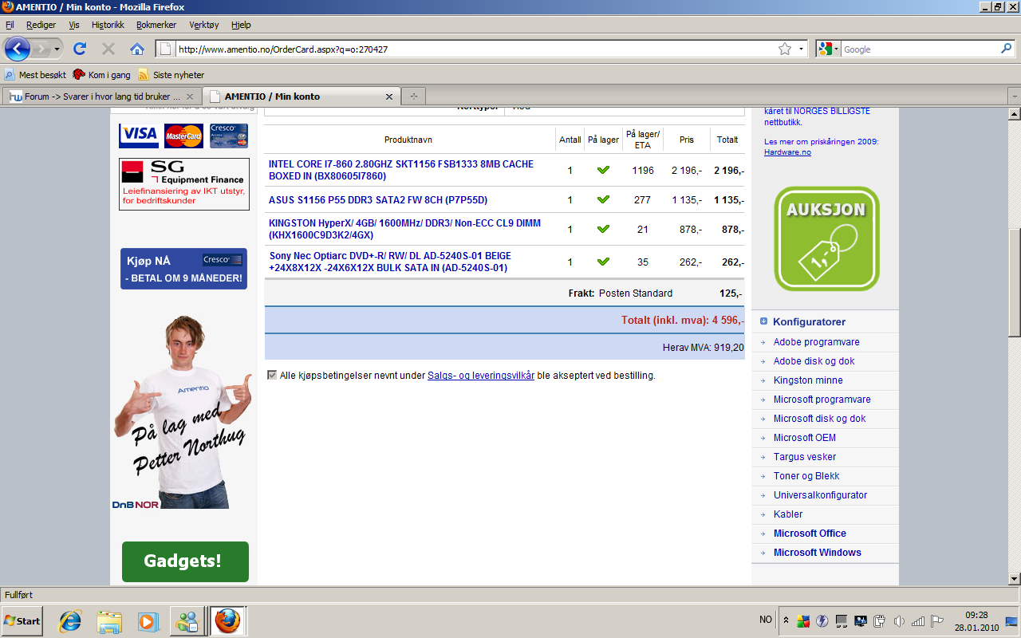Click the VISA card logo
The image size is (1021, 638).
click(x=139, y=136)
